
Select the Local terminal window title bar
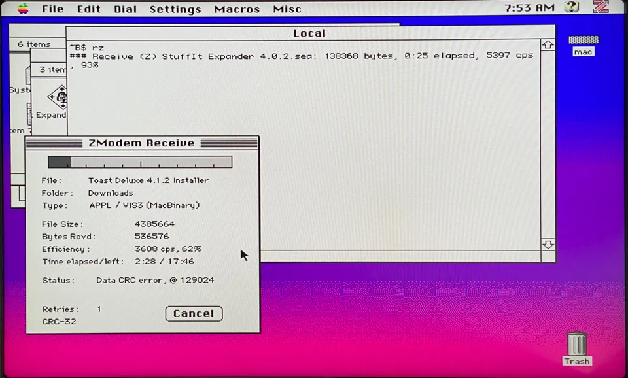point(309,33)
